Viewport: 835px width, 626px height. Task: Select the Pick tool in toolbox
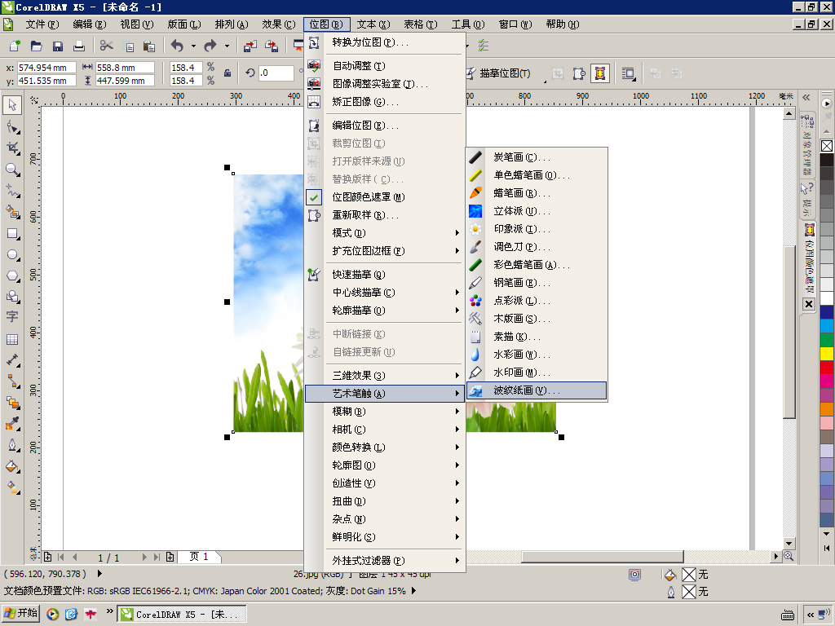[12, 104]
